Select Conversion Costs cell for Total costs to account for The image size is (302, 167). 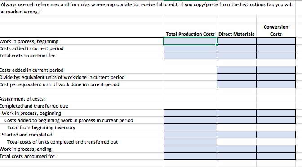[276, 56]
